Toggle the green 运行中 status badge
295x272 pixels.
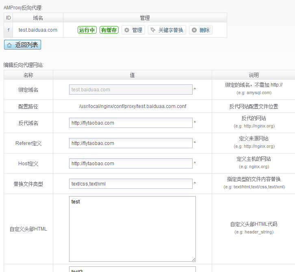(x=87, y=30)
